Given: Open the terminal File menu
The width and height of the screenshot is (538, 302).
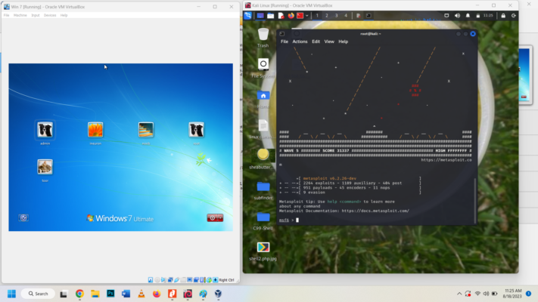Looking at the screenshot, I should pos(285,42).
